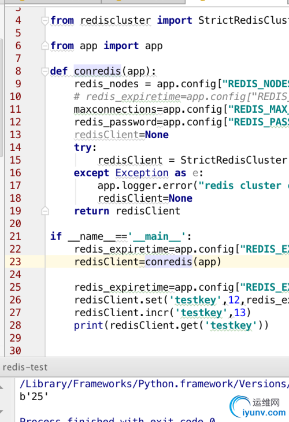
Task: Click gutter line number 28
Action: [16, 325]
